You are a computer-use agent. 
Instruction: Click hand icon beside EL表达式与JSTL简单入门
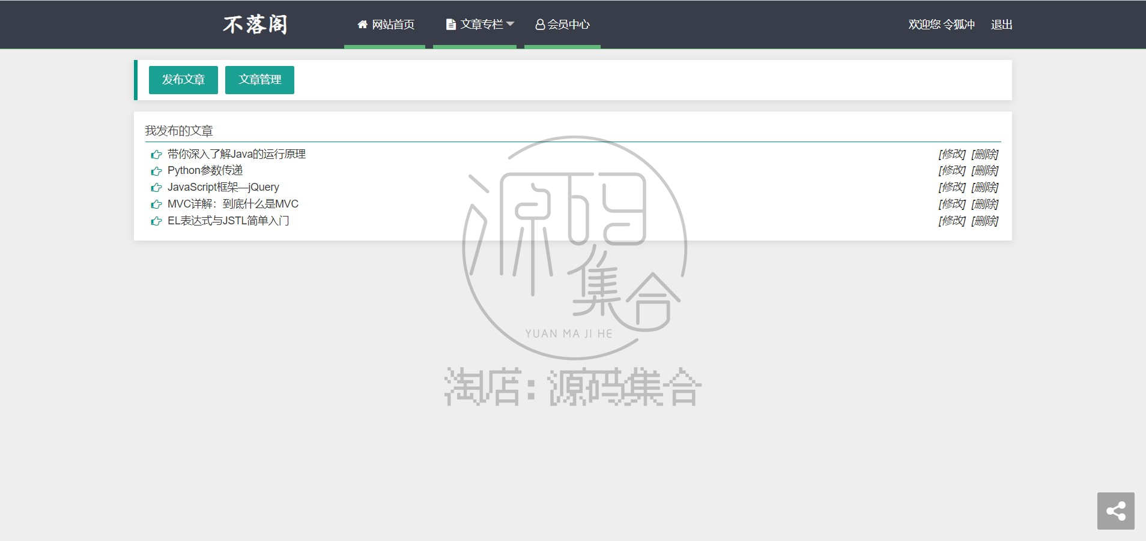156,221
